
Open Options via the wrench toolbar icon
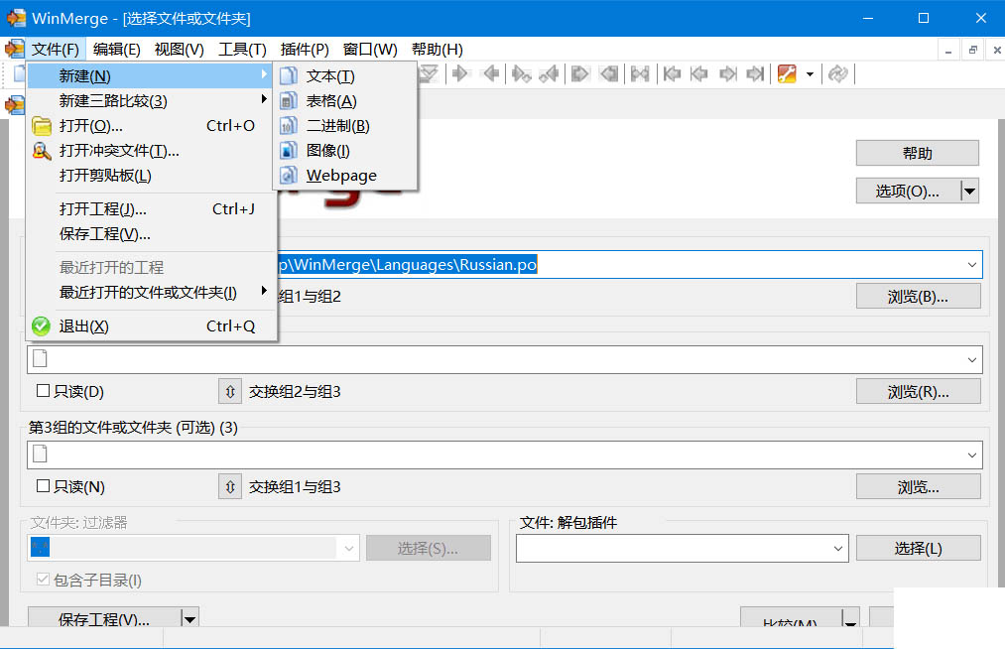(787, 74)
